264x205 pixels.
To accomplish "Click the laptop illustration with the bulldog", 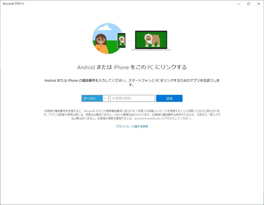I will tap(151, 41).
